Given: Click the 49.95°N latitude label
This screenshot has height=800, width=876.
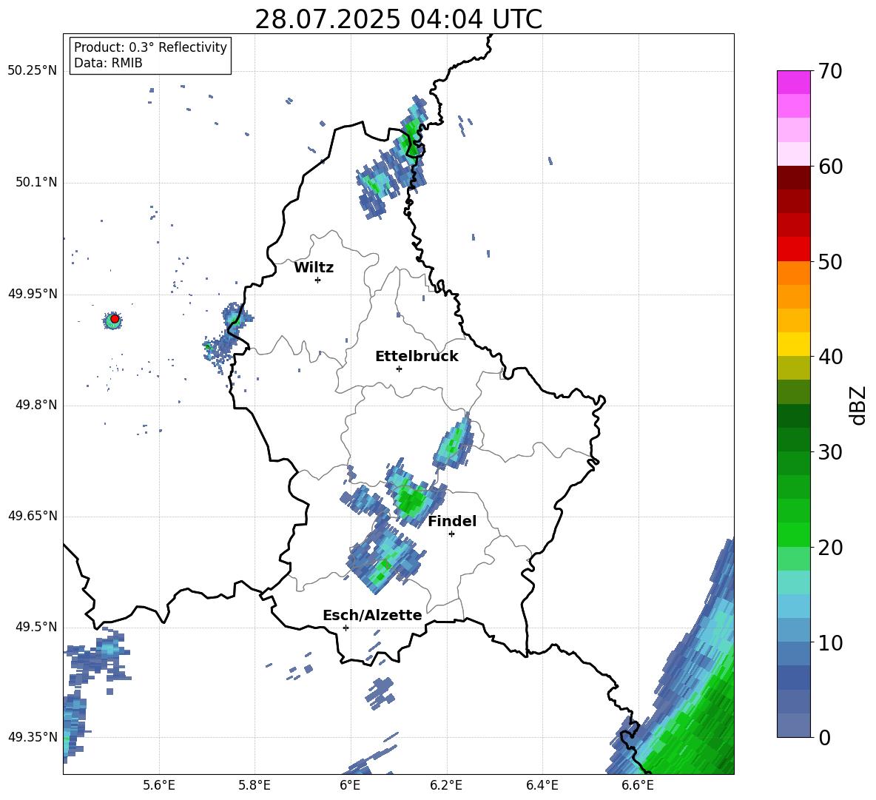Looking at the screenshot, I should click(33, 294).
